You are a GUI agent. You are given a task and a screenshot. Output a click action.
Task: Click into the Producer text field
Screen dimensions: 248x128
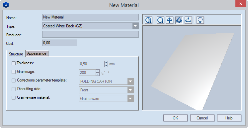click(91, 34)
